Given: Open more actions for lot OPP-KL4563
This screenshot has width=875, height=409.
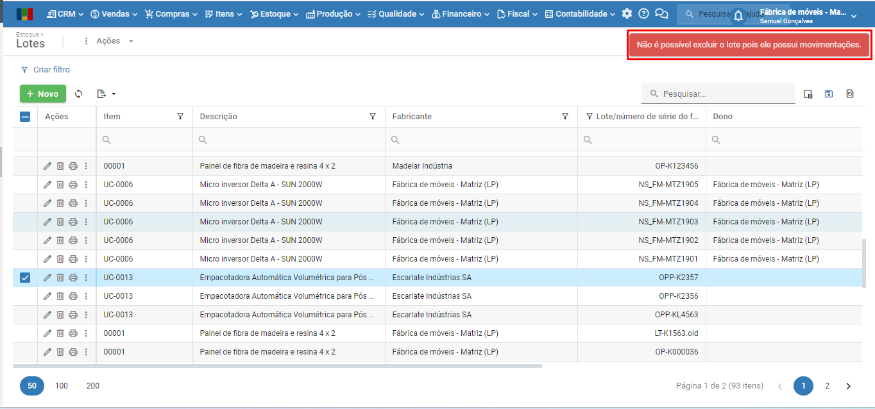Looking at the screenshot, I should click(x=86, y=315).
